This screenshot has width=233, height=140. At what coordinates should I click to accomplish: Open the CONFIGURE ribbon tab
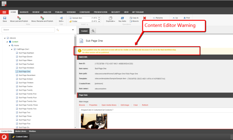(x=85, y=12)
